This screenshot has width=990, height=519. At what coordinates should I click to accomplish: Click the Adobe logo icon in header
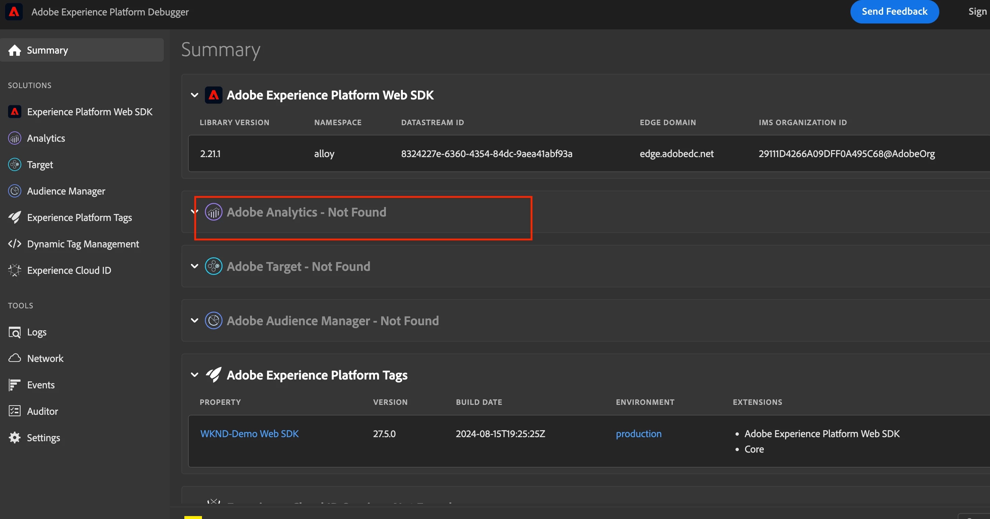pyautogui.click(x=14, y=12)
